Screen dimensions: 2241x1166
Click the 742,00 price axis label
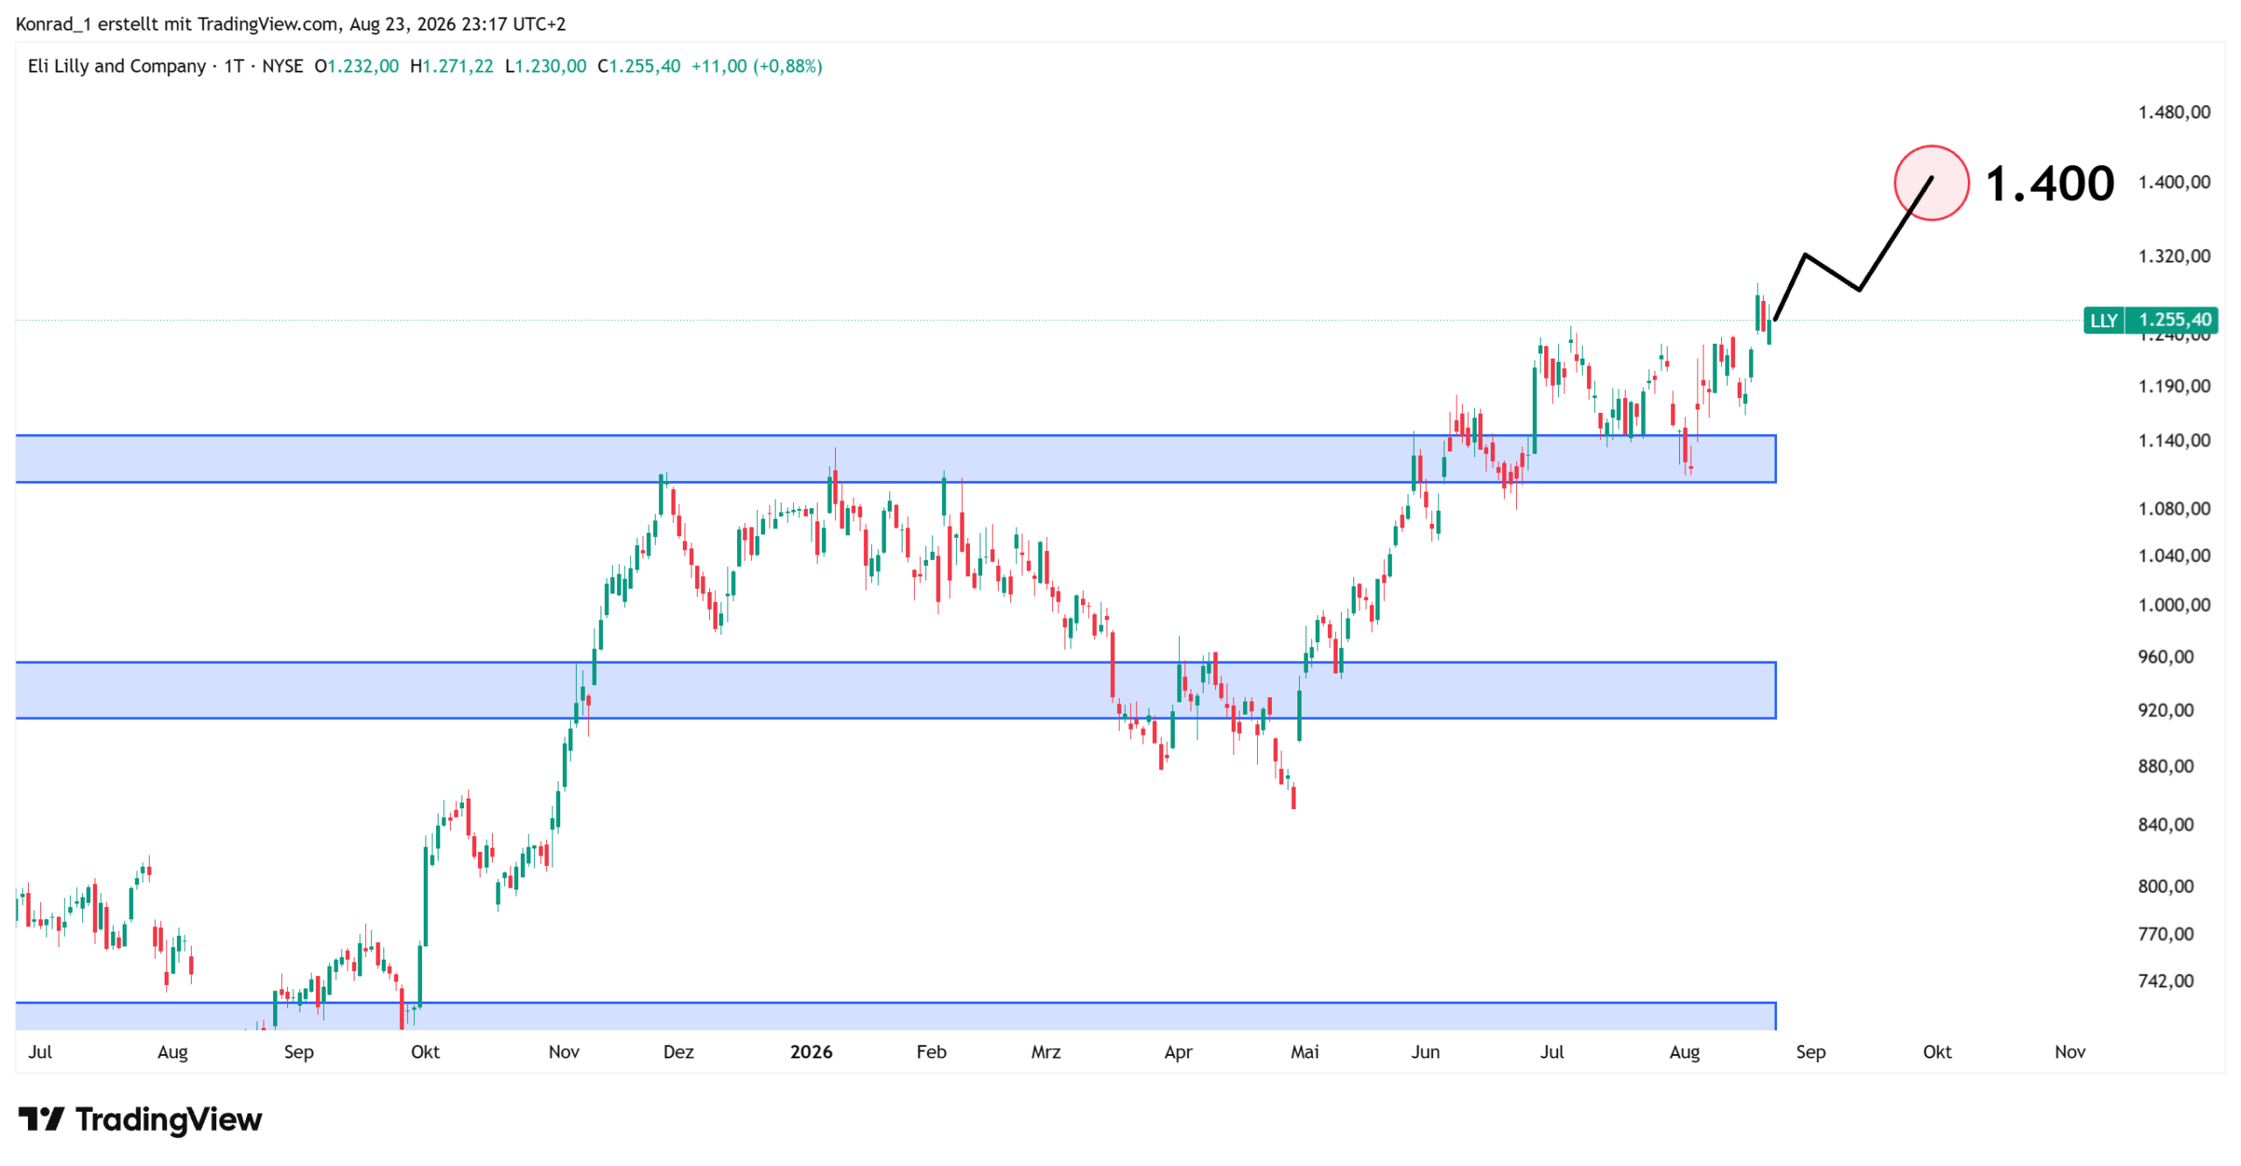(2166, 981)
